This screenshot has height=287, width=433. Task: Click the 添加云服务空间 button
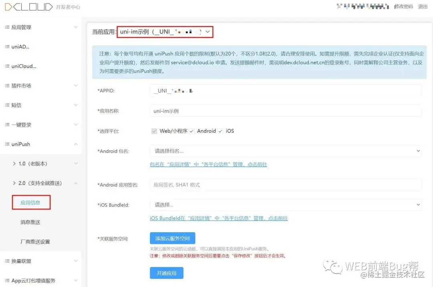[172, 238]
